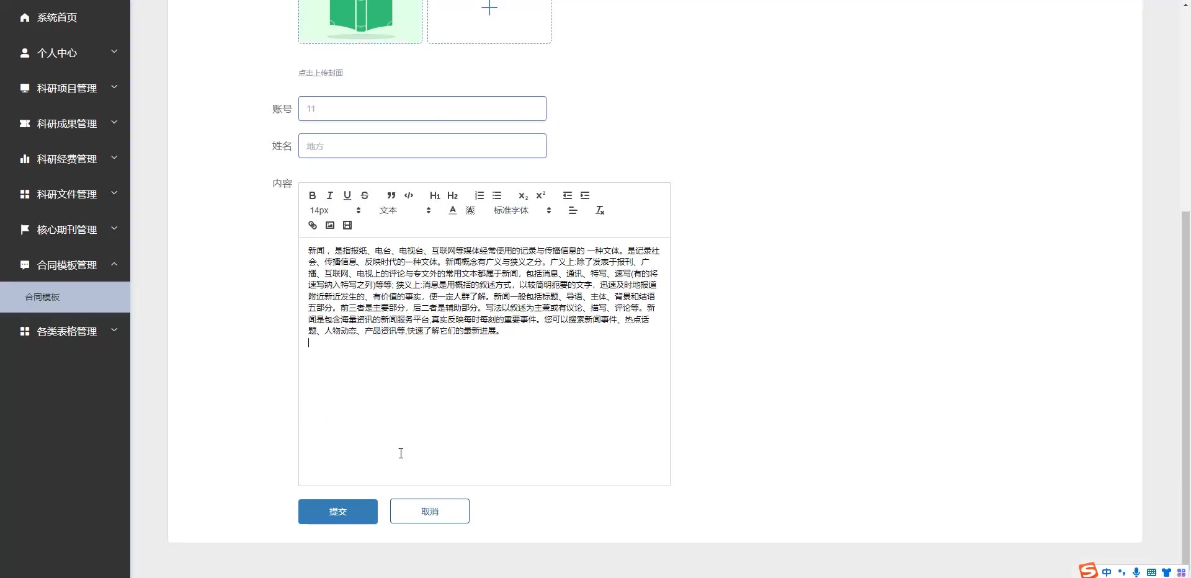Click inside the rich text content area

484,362
